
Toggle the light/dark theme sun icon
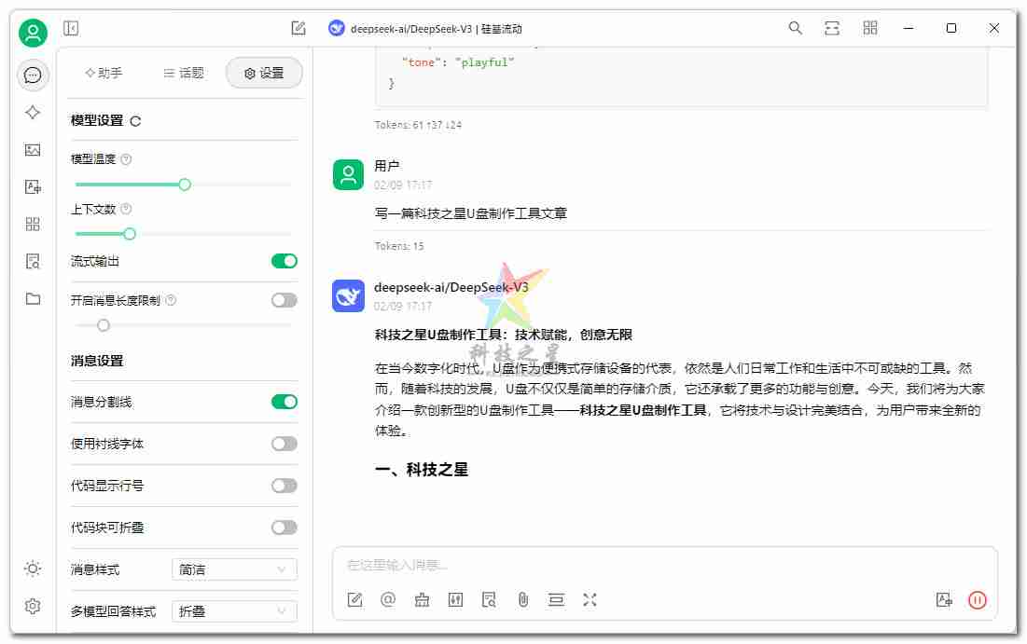(x=33, y=569)
